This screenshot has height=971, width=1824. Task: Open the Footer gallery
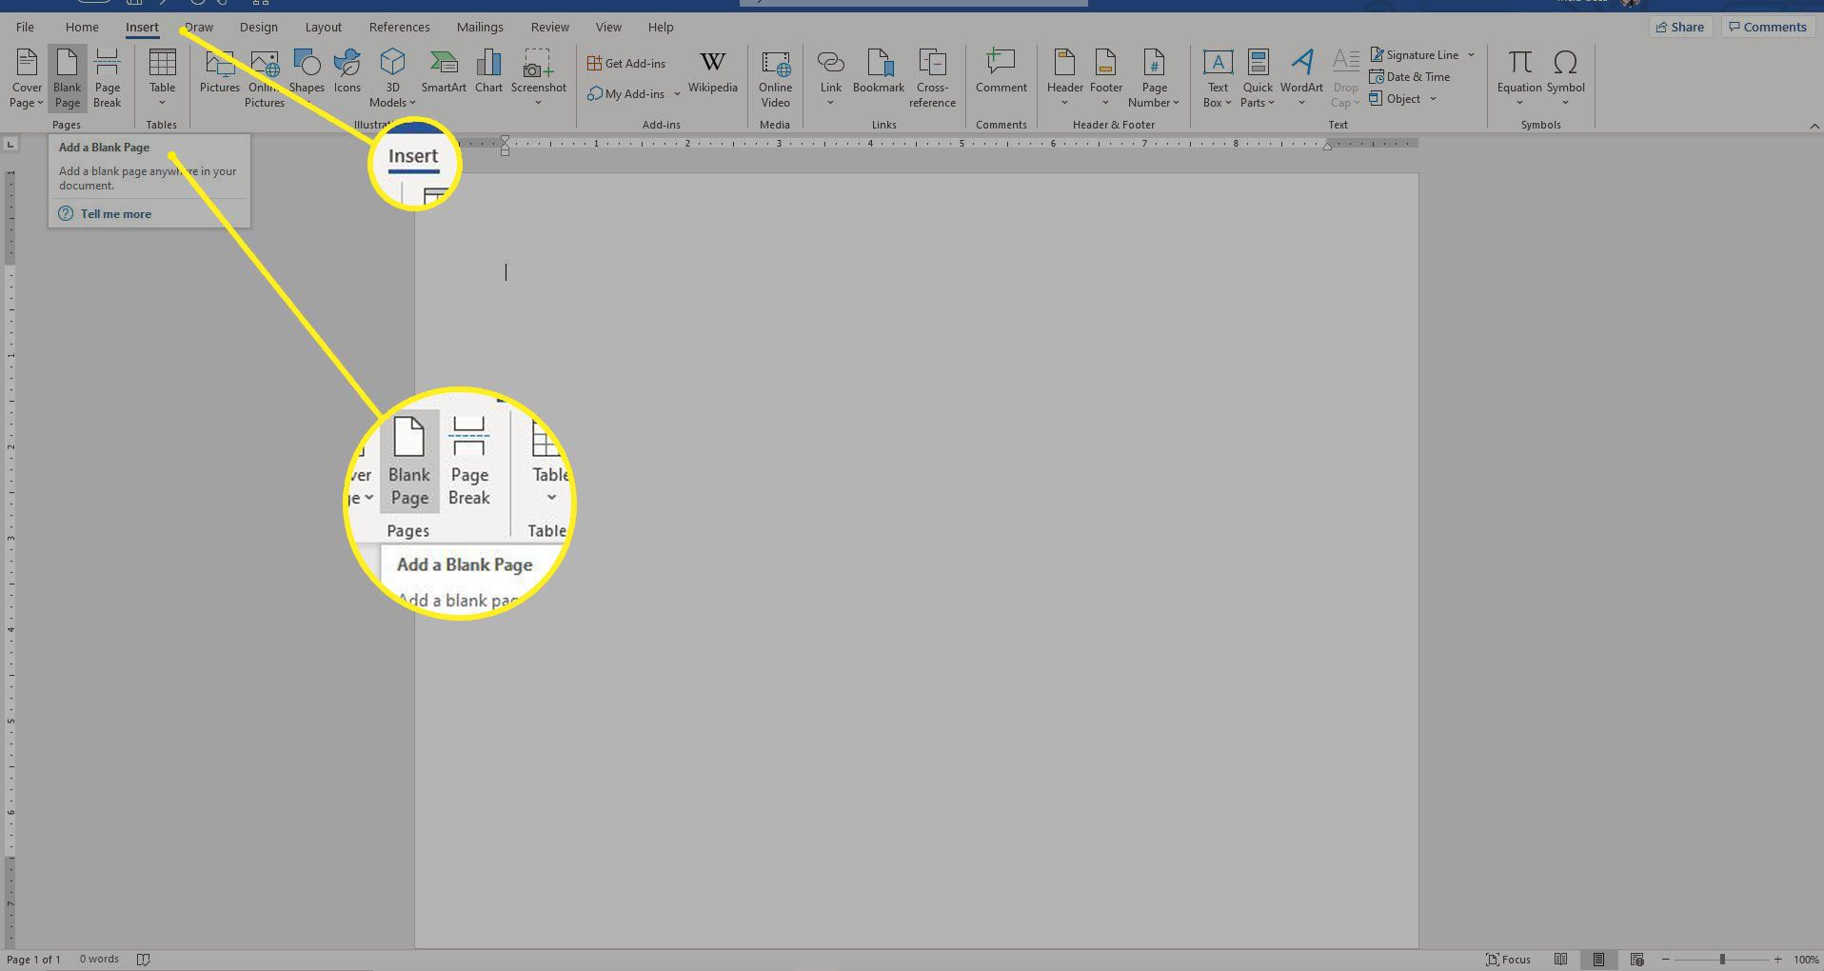pos(1105,78)
